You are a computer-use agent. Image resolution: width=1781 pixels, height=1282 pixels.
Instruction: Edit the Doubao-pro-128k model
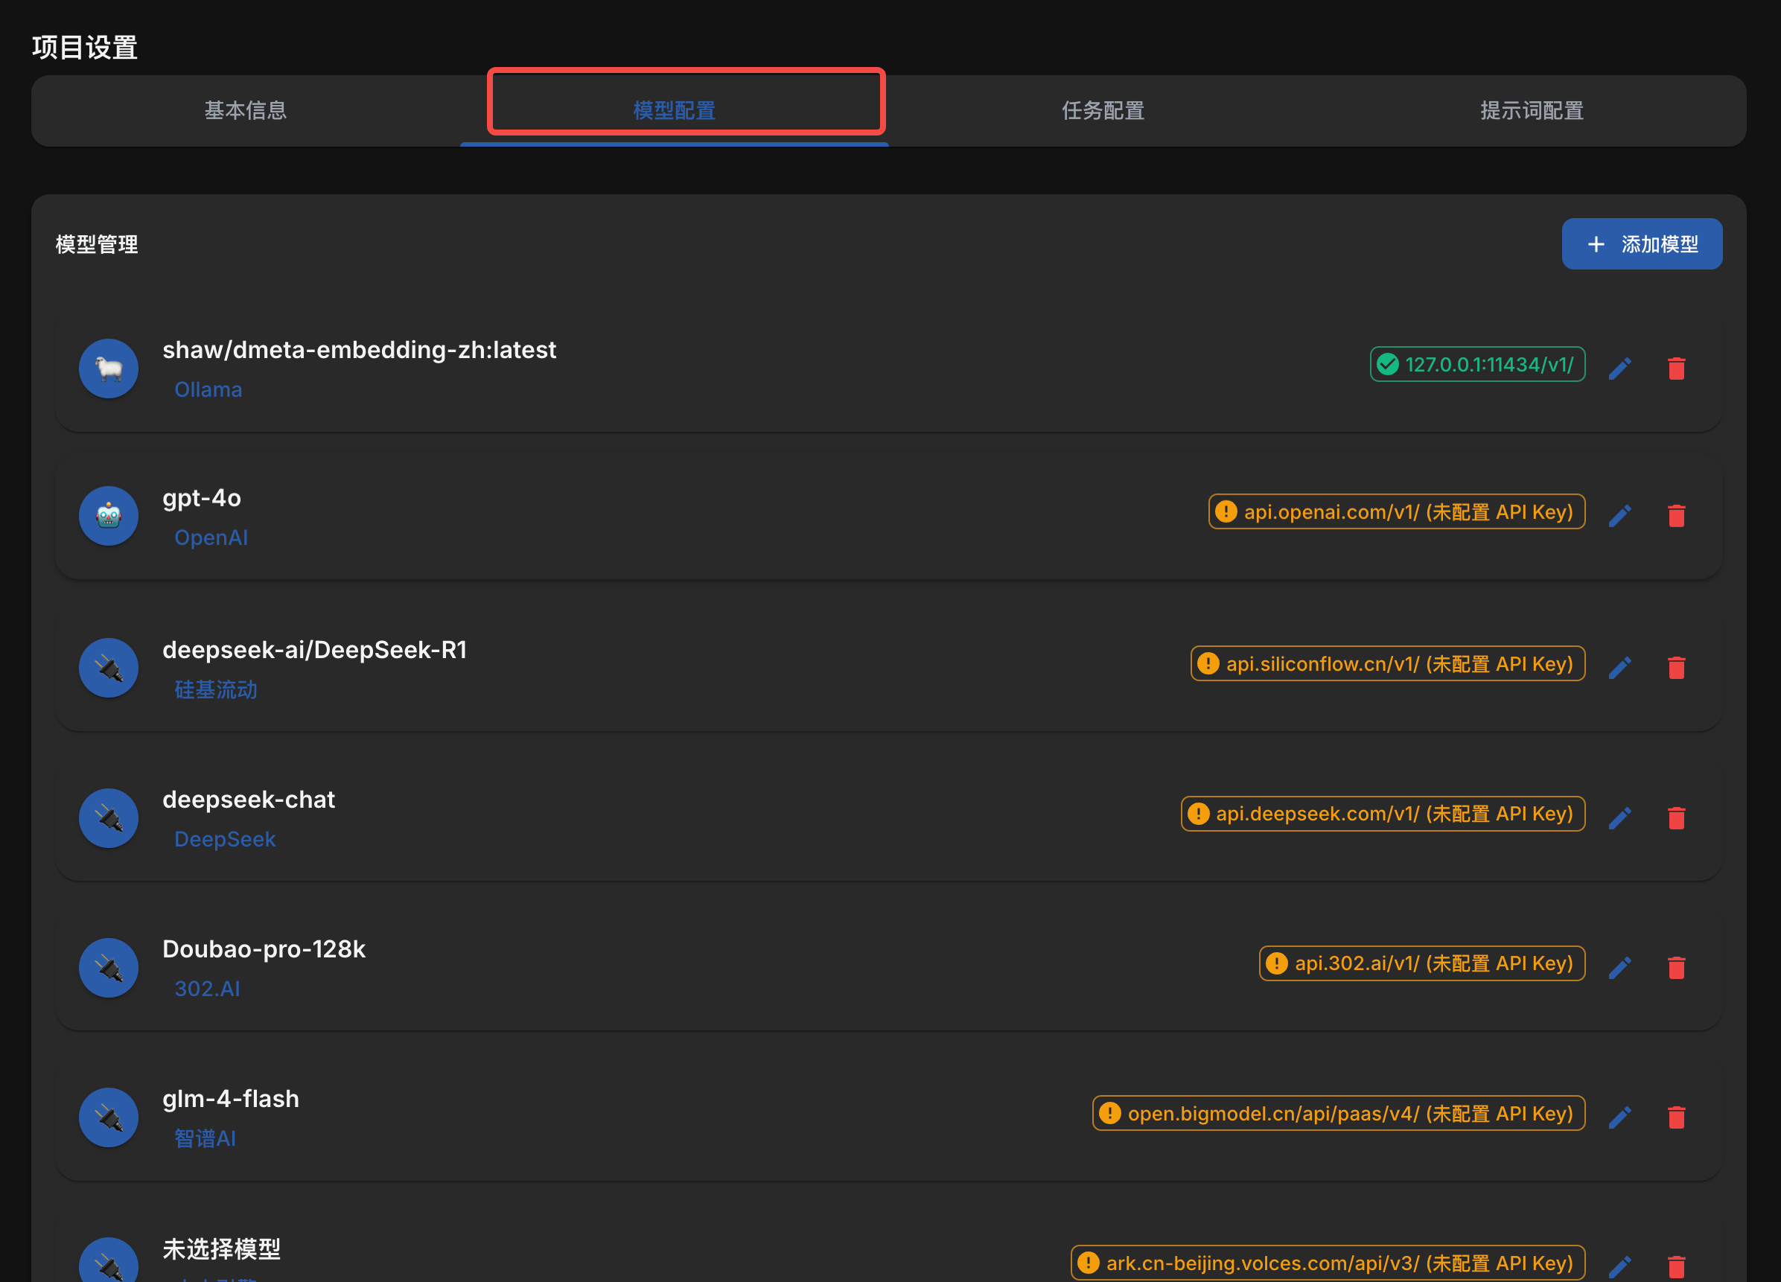(x=1619, y=967)
